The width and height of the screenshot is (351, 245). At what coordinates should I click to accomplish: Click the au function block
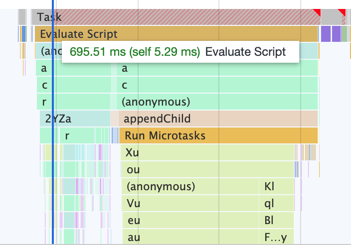pyautogui.click(x=189, y=238)
